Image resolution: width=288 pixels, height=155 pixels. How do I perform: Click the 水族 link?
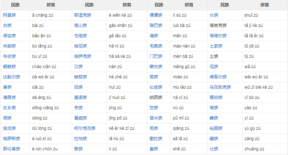click(x=214, y=15)
